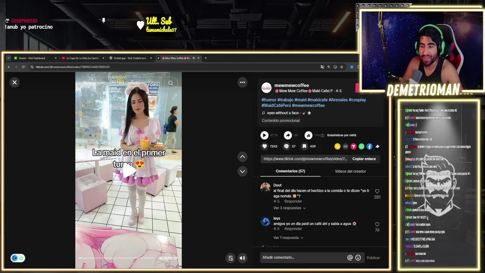The width and height of the screenshot is (485, 273).
Task: Expand Ver 1 respuesta under leys
Action: (288, 238)
